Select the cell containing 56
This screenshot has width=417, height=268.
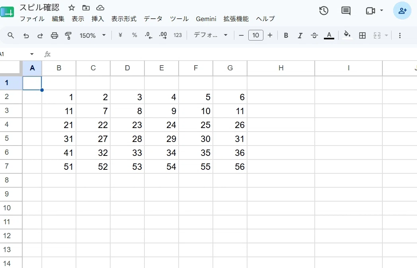coord(230,167)
